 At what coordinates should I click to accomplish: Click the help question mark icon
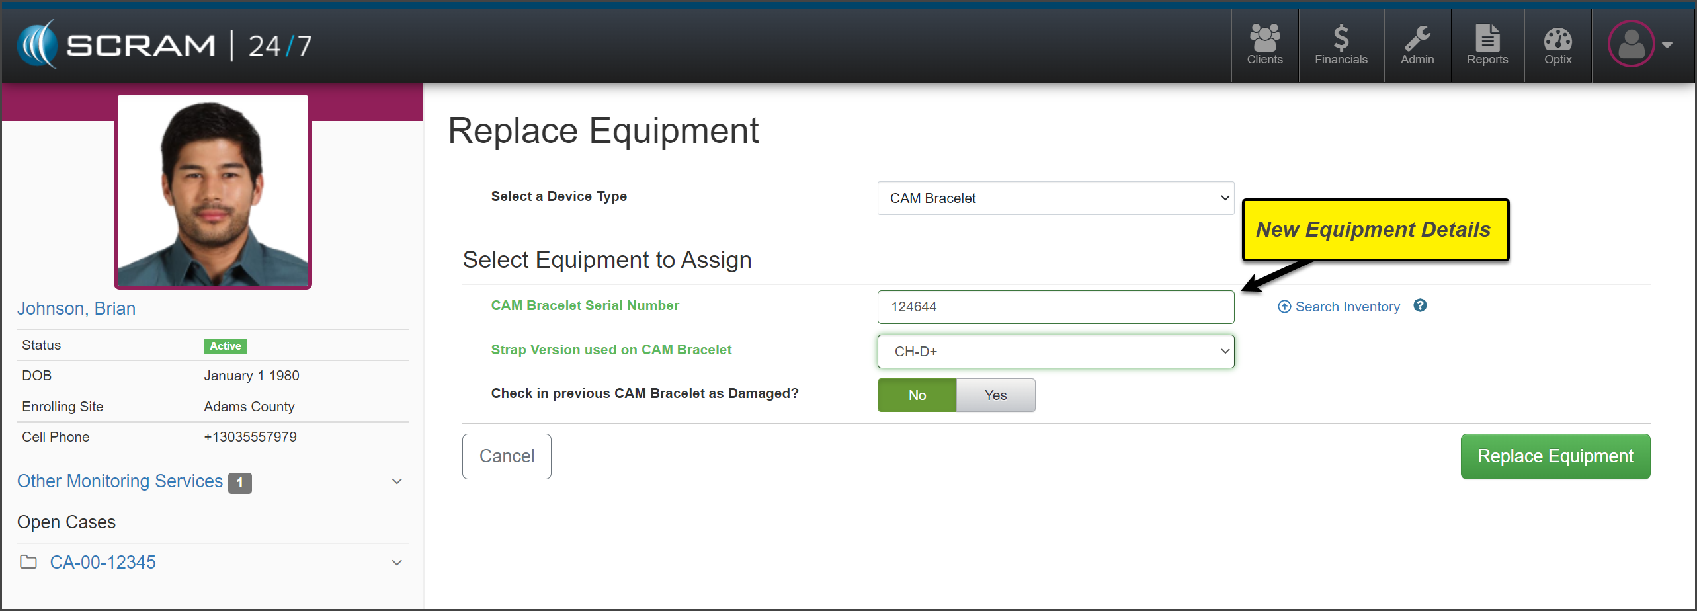coord(1420,305)
